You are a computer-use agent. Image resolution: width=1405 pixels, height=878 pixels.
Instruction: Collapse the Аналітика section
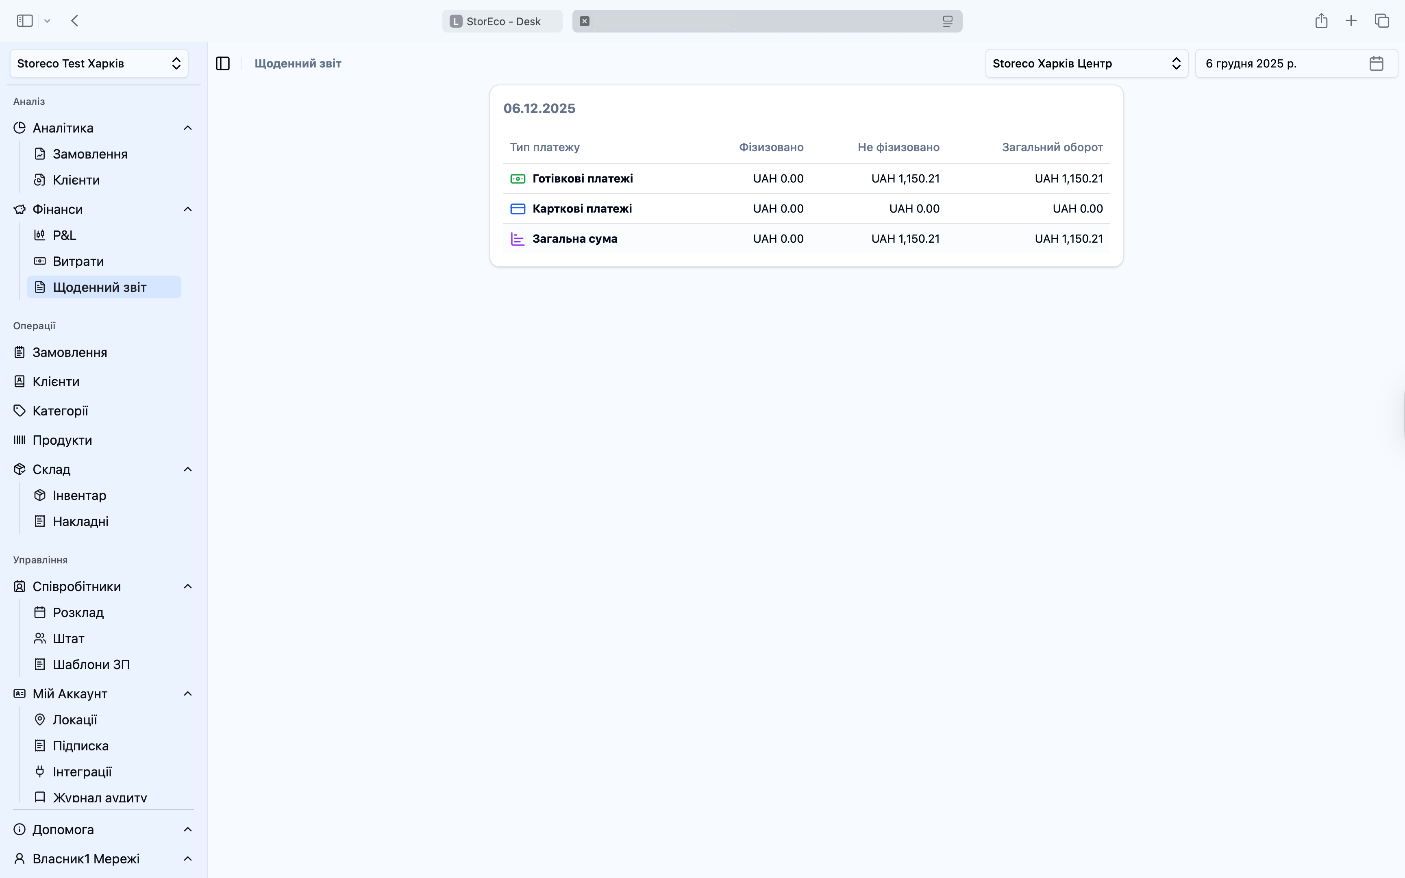[187, 128]
